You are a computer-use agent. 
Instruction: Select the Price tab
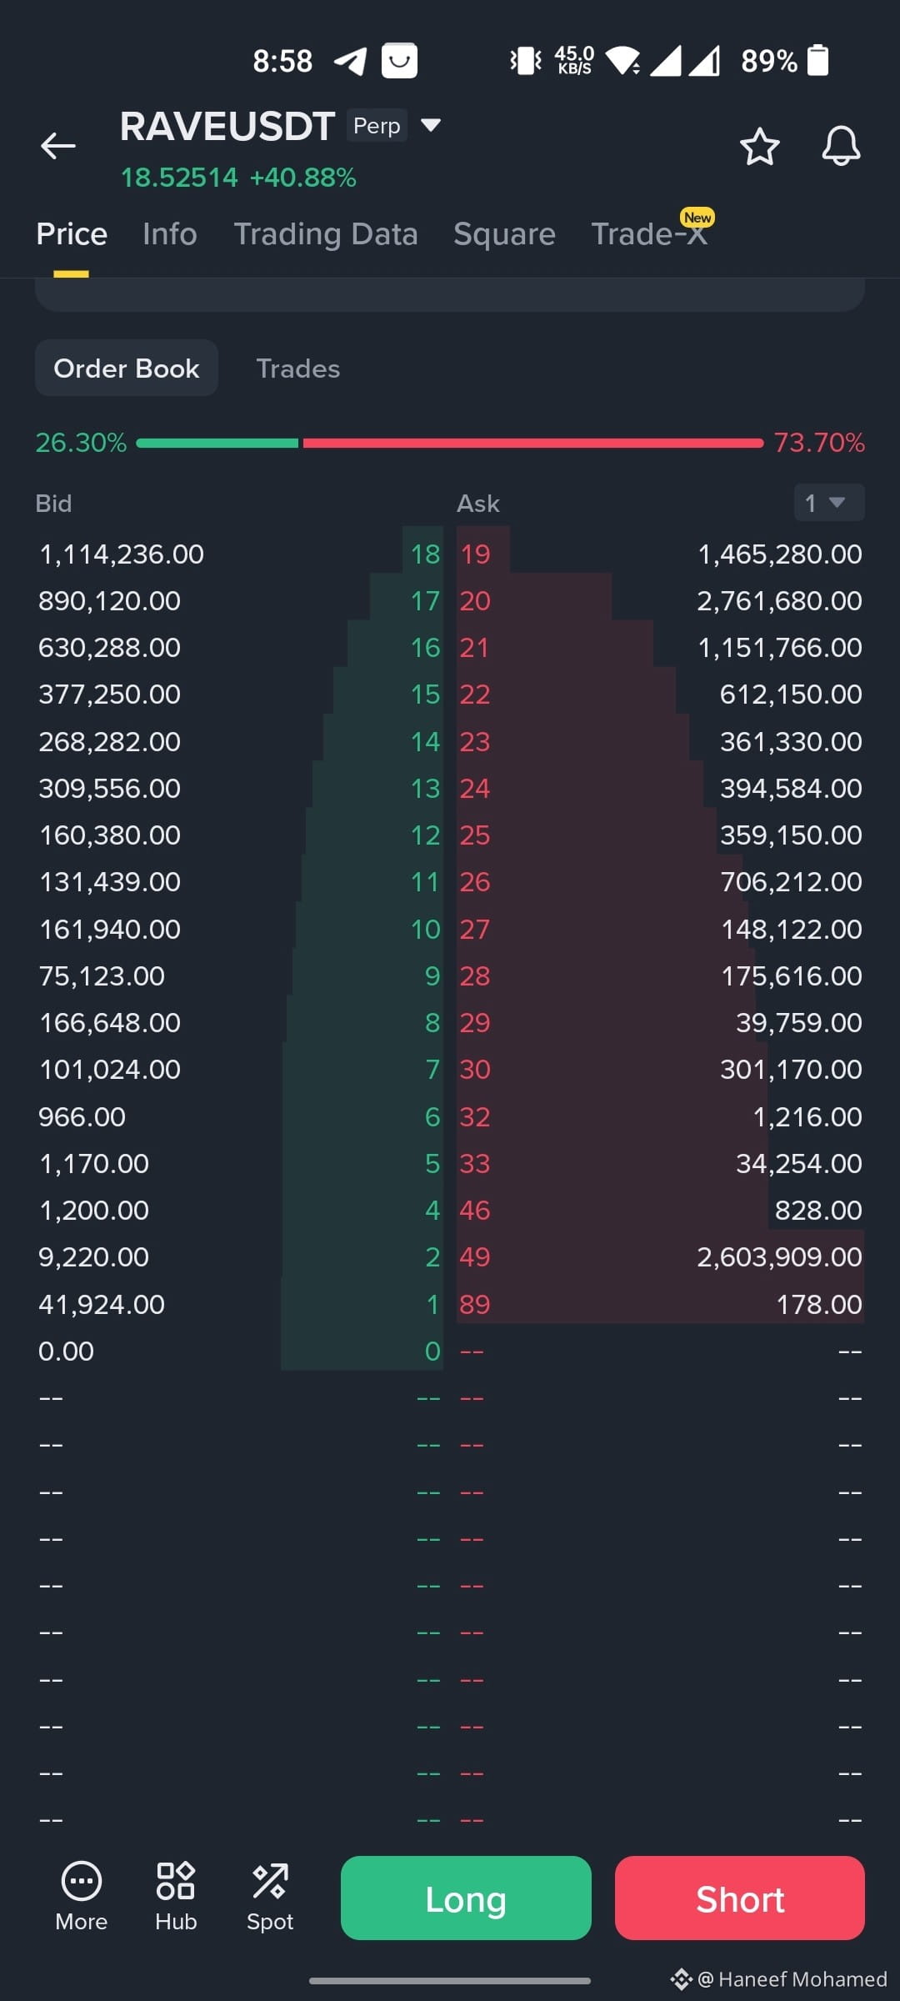[72, 234]
